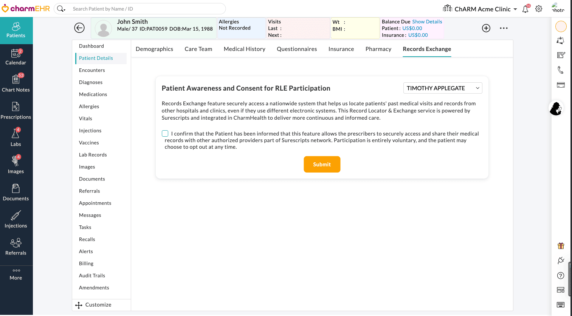Switch to the Insurance tab
572x316 pixels.
pos(341,49)
